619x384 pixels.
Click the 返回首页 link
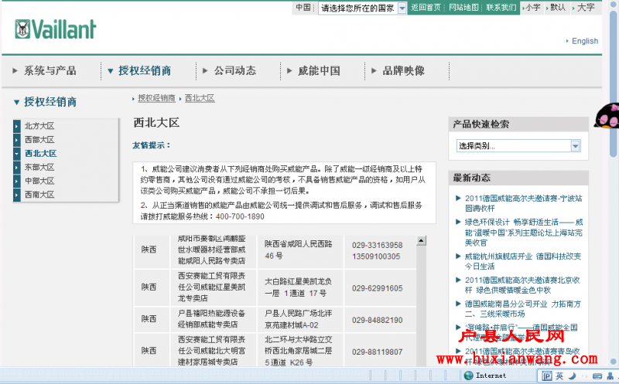(426, 8)
